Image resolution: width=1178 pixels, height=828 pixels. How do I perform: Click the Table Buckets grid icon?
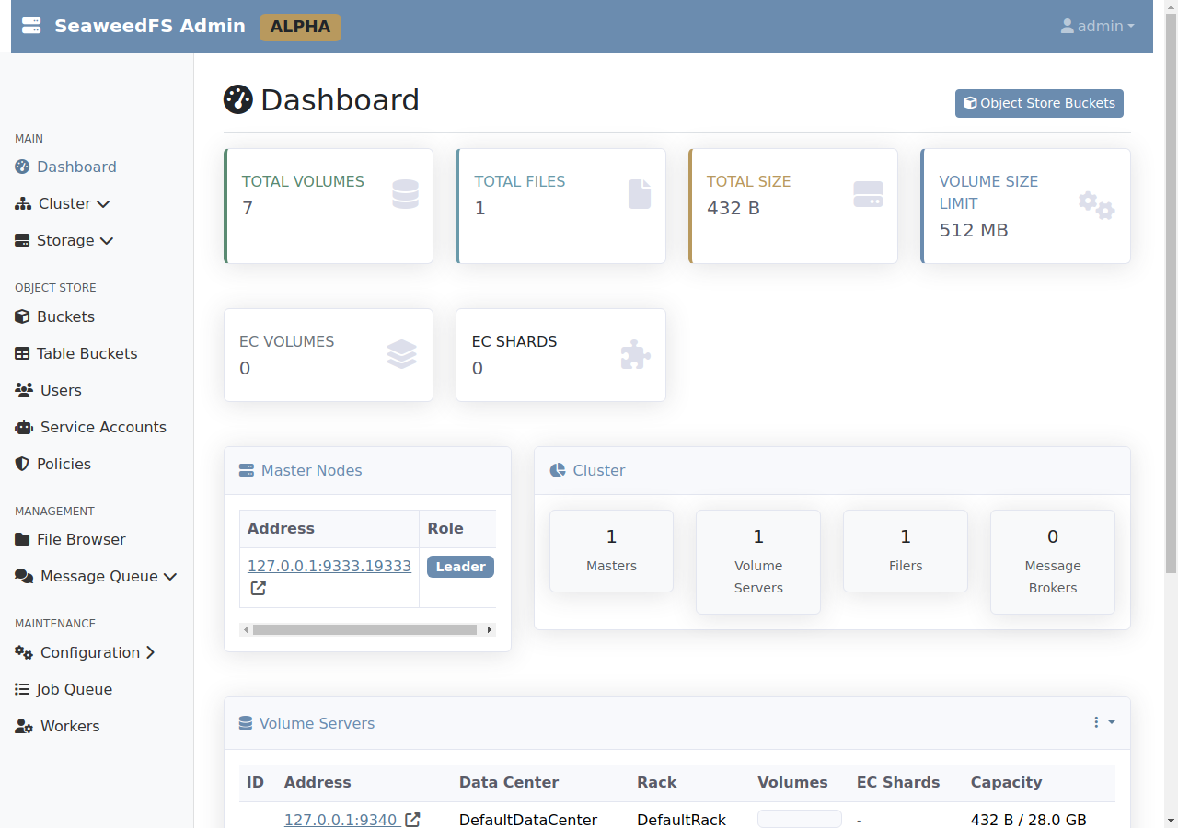point(22,353)
